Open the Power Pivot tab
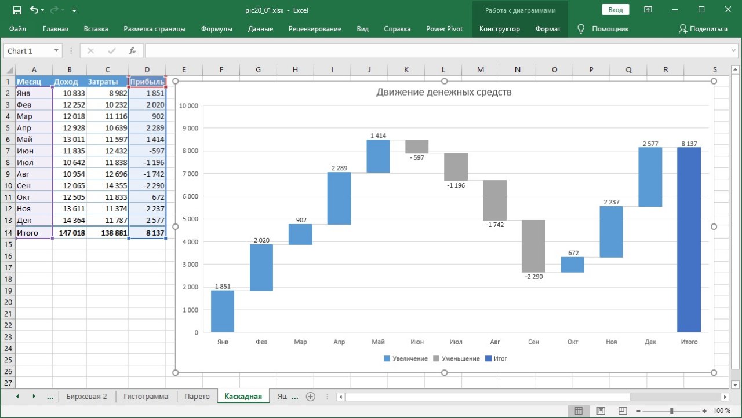 click(x=445, y=28)
